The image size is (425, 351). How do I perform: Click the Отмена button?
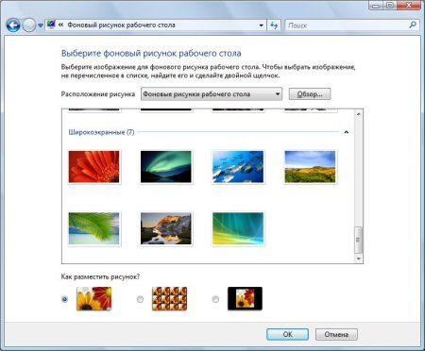tap(336, 334)
